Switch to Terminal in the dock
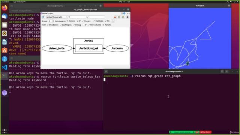Image resolution: width=240 pixels, height=135 pixels. pos(4,76)
